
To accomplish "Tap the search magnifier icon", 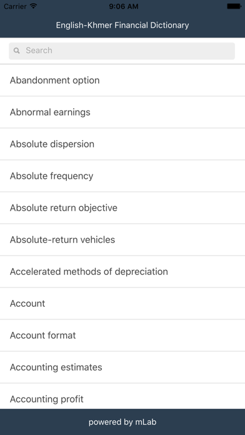I will pyautogui.click(x=17, y=51).
